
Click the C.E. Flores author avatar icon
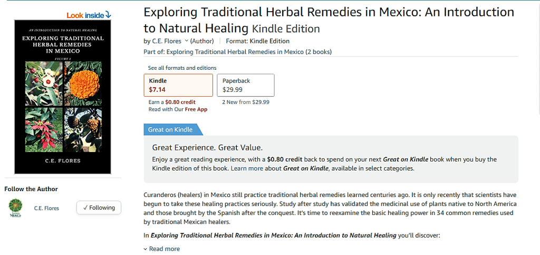point(16,208)
